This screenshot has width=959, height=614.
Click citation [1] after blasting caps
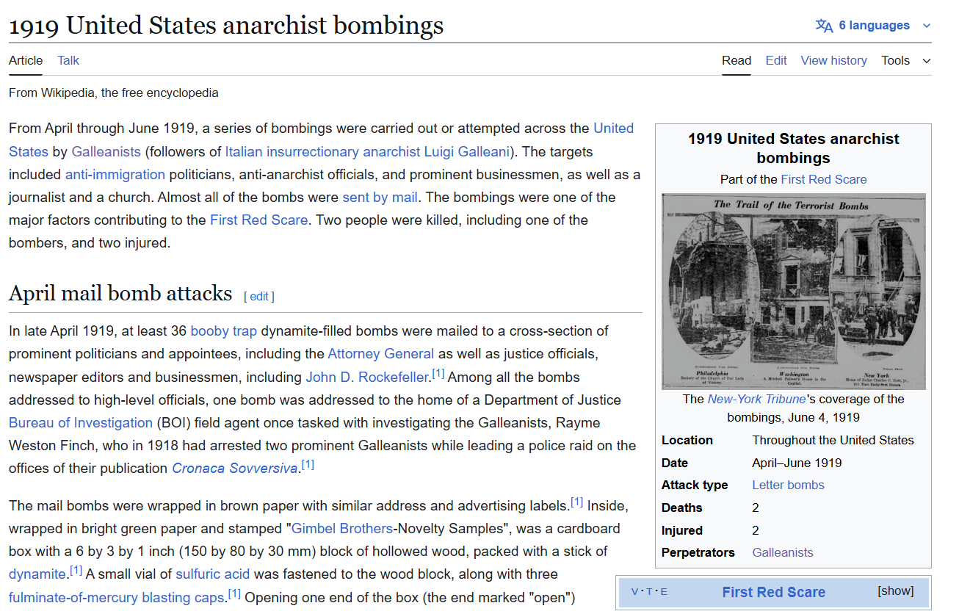click(234, 593)
